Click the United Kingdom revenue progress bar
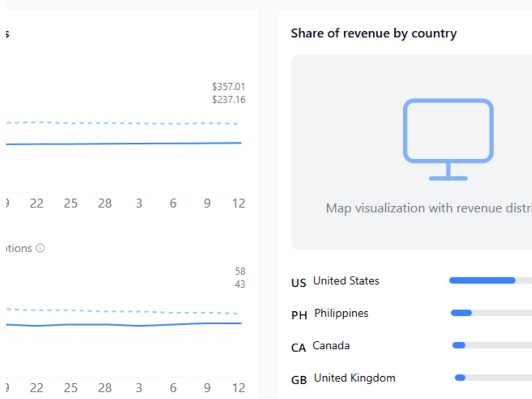This screenshot has width=532, height=399. click(x=493, y=378)
